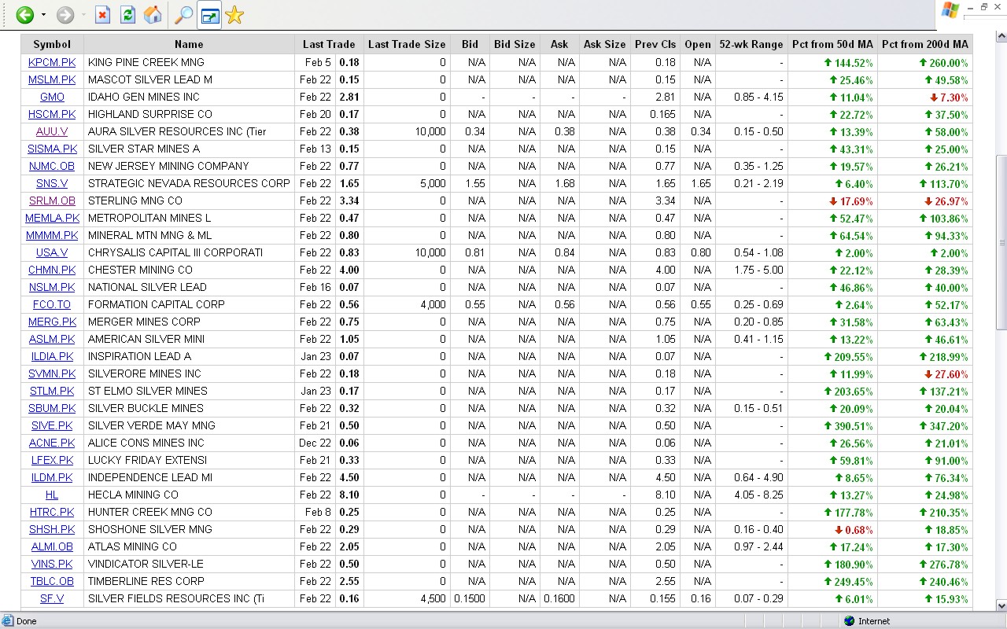Select the KING PINE CREEK MNG cell

tap(189, 62)
